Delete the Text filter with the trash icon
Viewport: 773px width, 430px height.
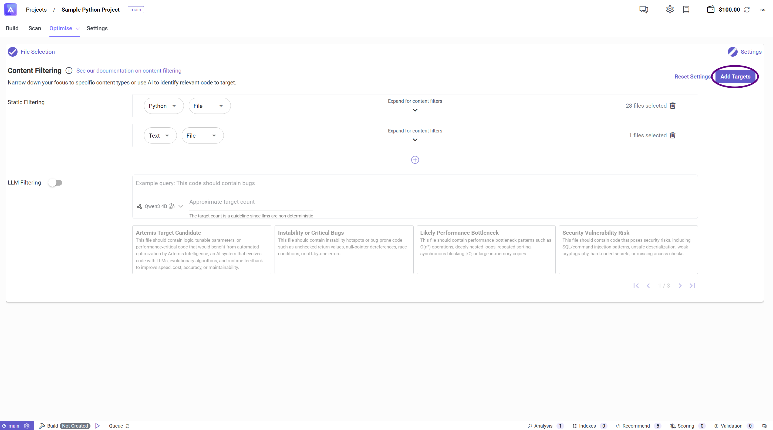673,135
